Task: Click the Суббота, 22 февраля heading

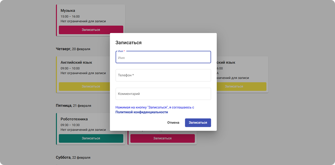Action: [x=73, y=157]
